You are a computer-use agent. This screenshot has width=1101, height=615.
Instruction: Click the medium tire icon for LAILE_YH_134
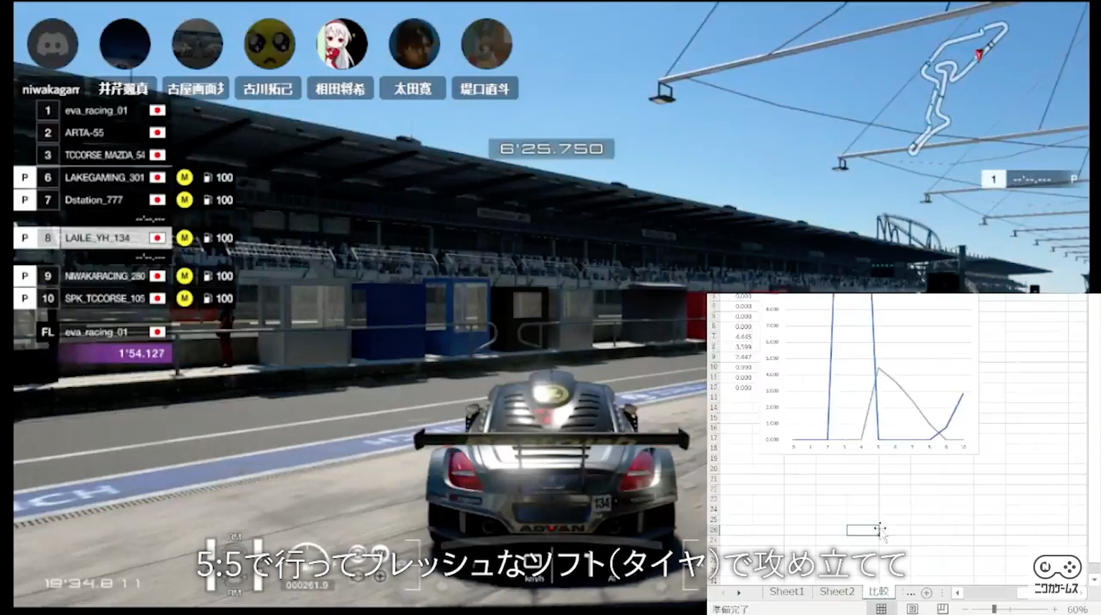(184, 238)
